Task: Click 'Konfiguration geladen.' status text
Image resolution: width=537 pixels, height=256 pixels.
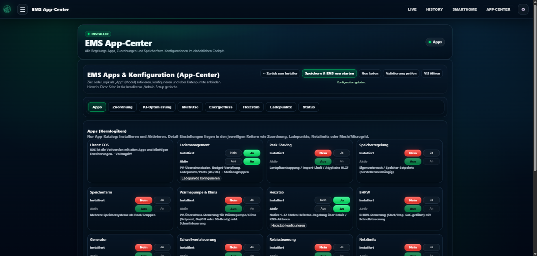Action: (x=351, y=83)
